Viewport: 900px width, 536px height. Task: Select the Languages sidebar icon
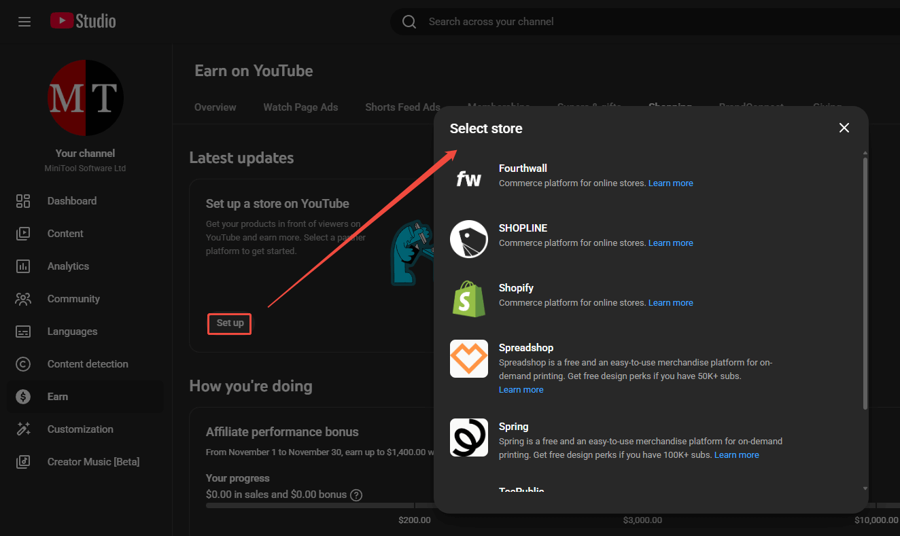(22, 331)
